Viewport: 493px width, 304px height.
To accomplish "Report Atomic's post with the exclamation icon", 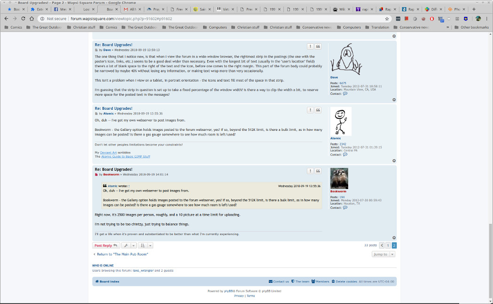I will tap(311, 110).
